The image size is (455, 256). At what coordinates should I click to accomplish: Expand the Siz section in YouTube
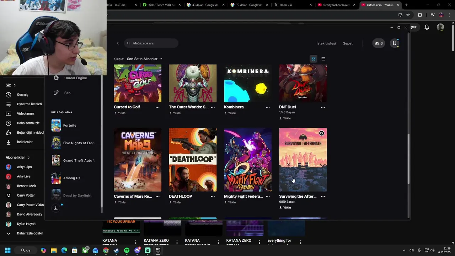point(11,85)
